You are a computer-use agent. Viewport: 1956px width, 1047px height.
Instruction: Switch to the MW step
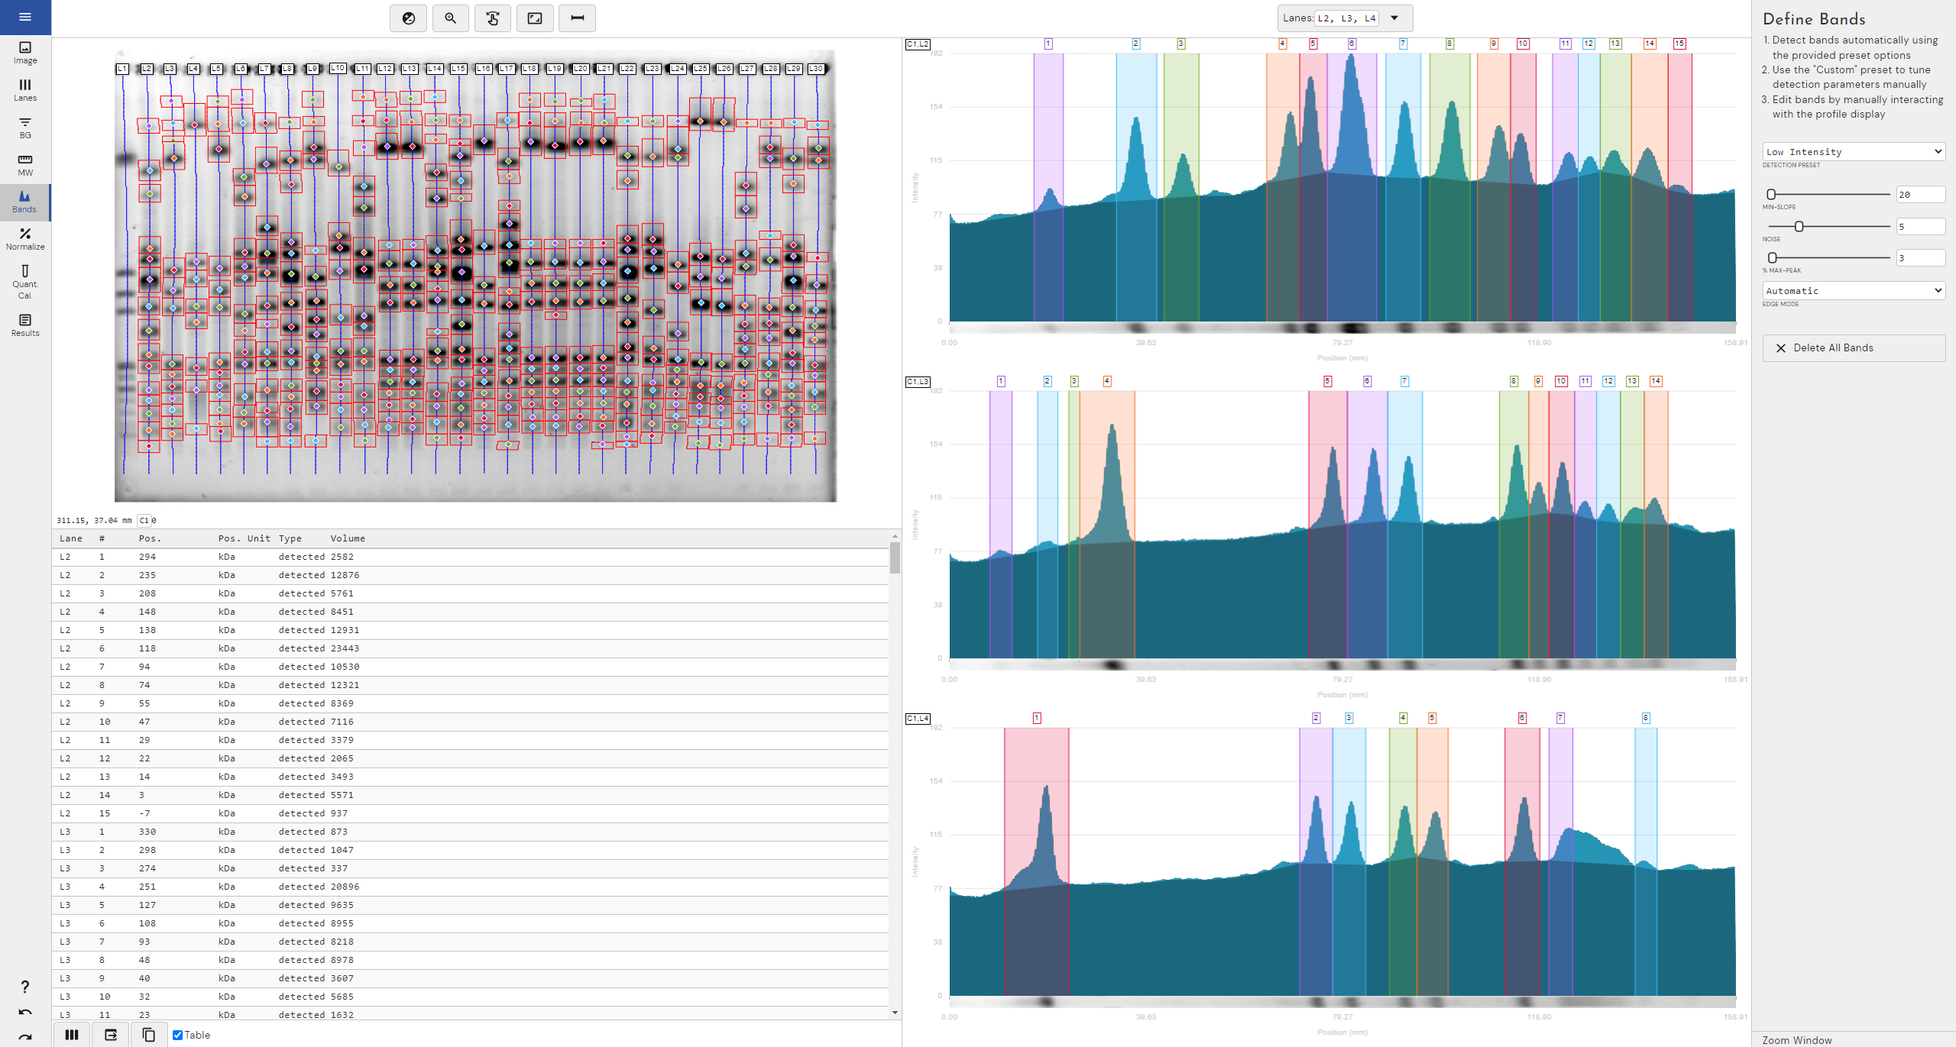[x=25, y=164]
